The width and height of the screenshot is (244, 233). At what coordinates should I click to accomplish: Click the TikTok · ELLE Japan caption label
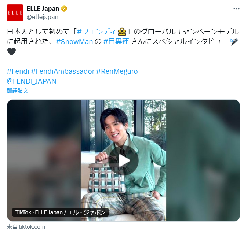click(60, 212)
